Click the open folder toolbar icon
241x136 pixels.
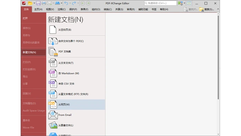click(30, 3)
